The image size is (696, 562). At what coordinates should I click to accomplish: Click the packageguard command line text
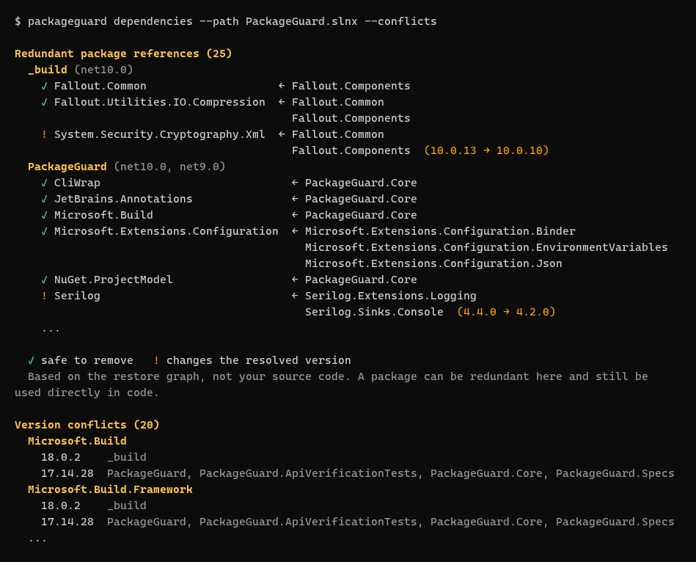[225, 21]
